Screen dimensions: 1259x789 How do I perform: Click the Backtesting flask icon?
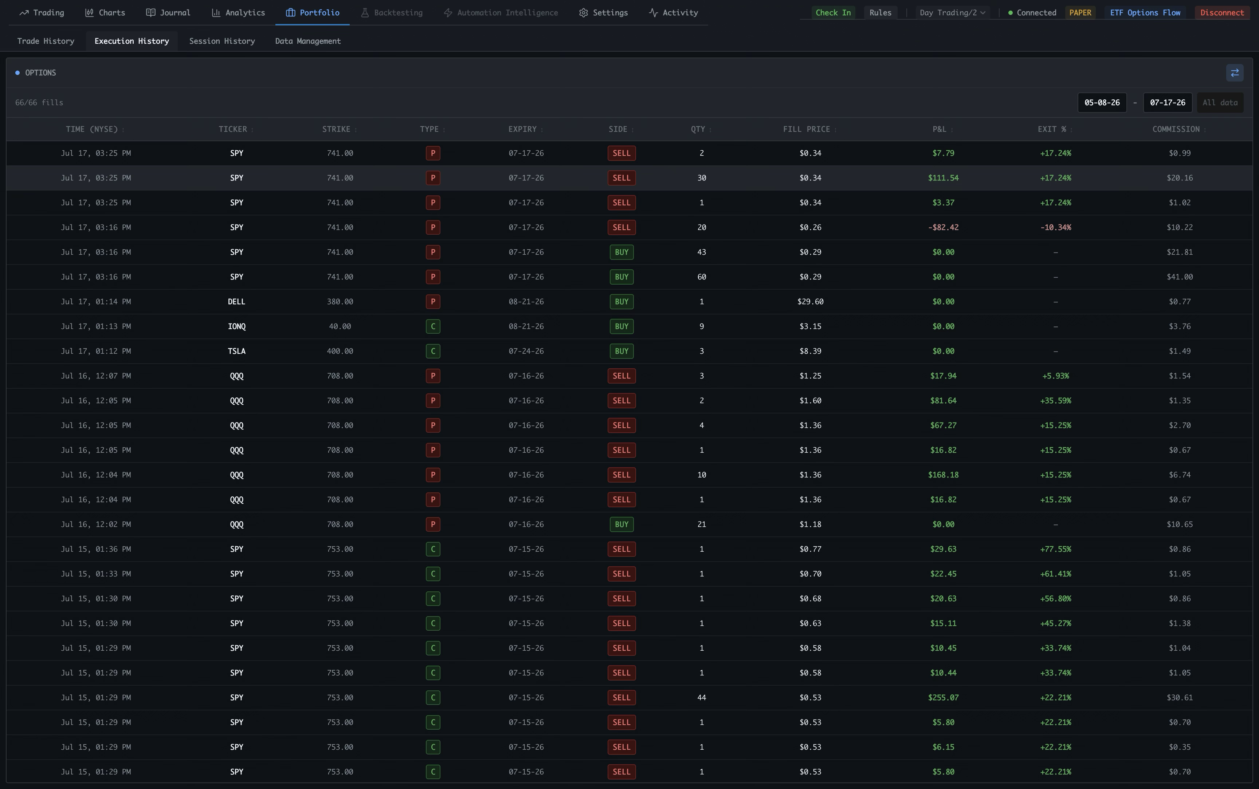365,12
